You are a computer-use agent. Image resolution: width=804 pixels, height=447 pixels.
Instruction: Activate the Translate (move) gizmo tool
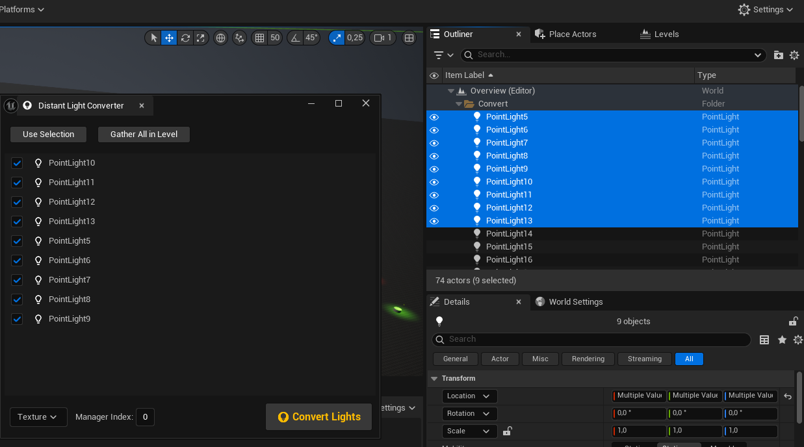pos(169,38)
